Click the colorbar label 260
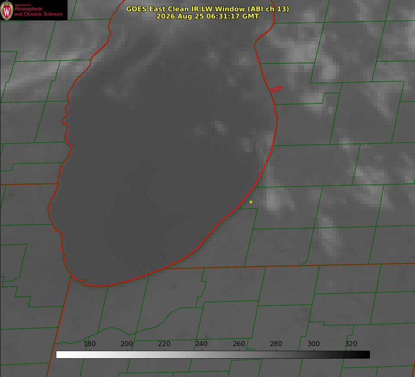This screenshot has width=415, height=377. [x=239, y=344]
